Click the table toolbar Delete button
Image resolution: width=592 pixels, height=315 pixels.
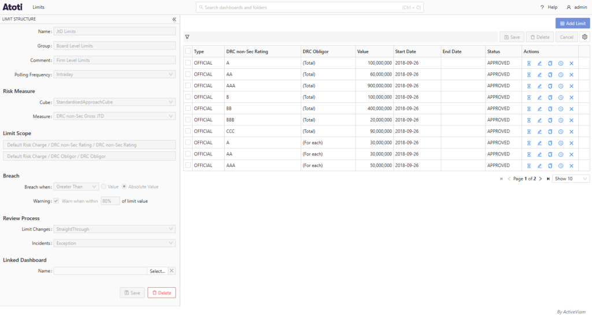click(540, 37)
